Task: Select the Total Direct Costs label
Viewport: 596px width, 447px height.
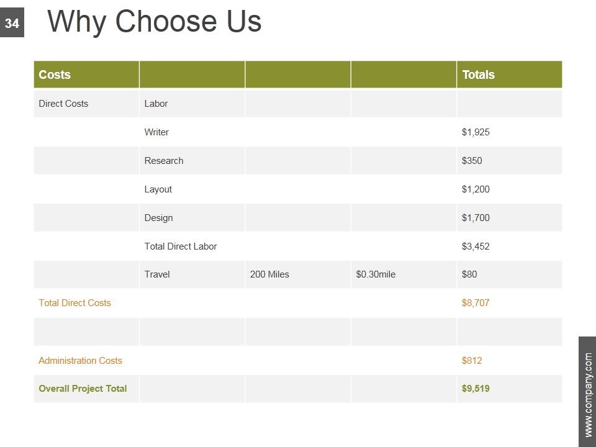Action: coord(75,303)
